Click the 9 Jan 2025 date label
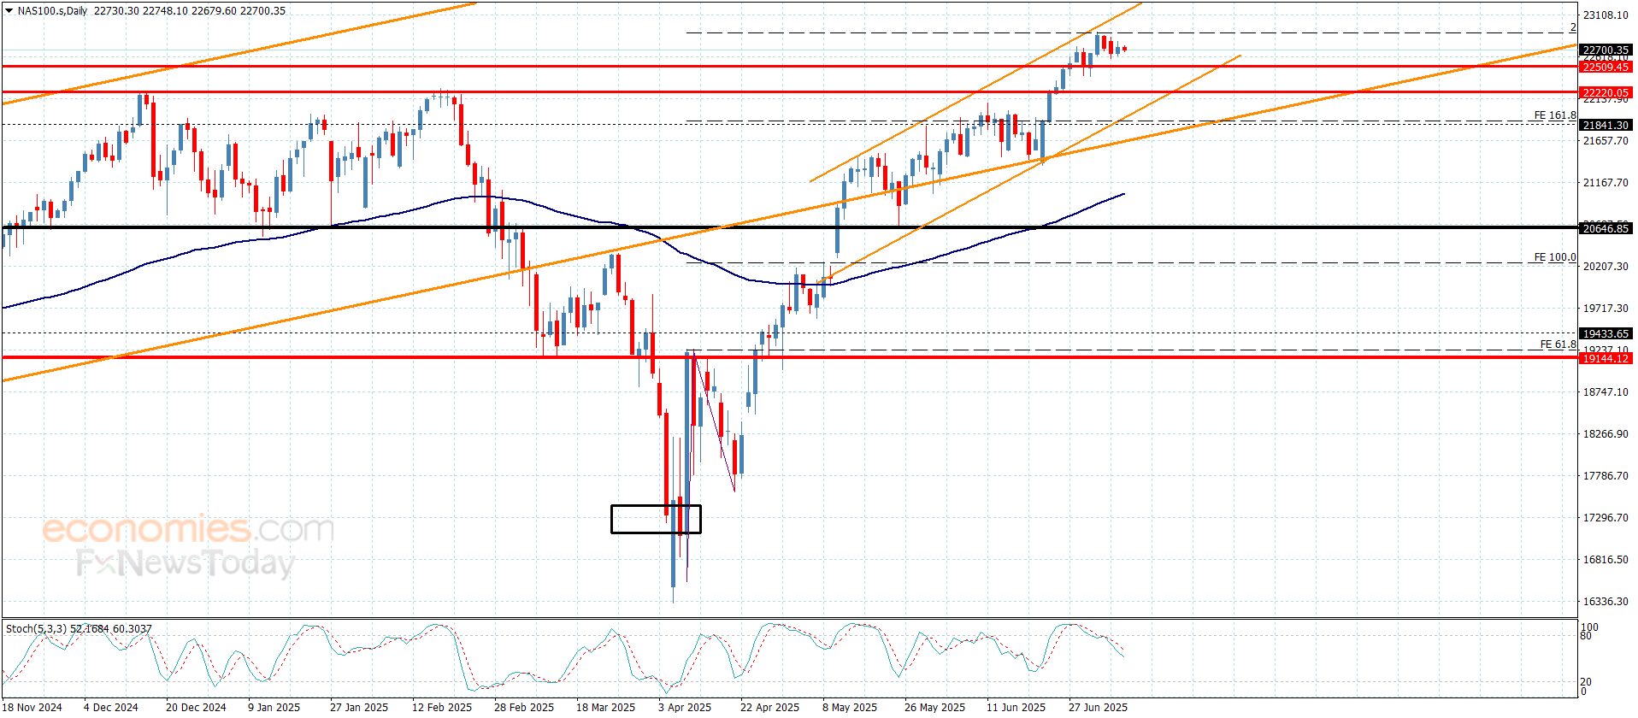This screenshot has width=1638, height=718. pos(274,707)
